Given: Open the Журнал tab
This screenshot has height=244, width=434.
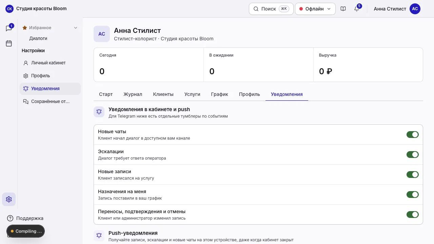Looking at the screenshot, I should (x=133, y=94).
